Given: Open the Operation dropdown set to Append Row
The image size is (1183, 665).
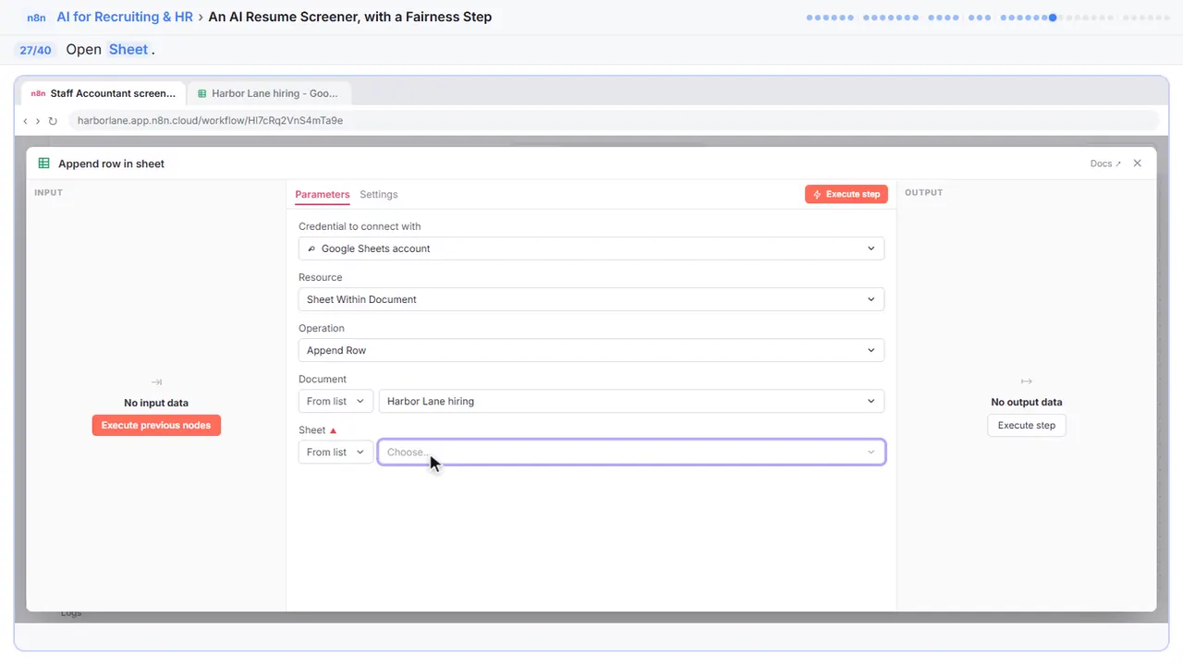Looking at the screenshot, I should pyautogui.click(x=591, y=350).
